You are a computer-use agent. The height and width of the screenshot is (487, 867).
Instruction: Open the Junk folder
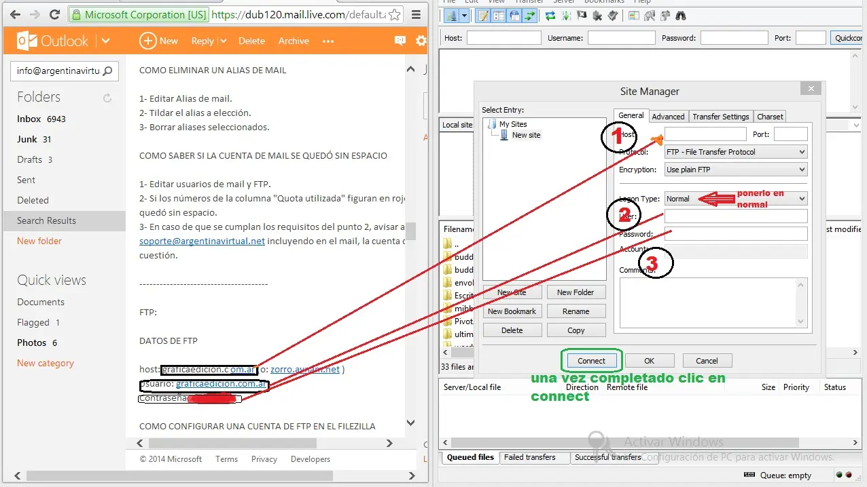[x=34, y=139]
